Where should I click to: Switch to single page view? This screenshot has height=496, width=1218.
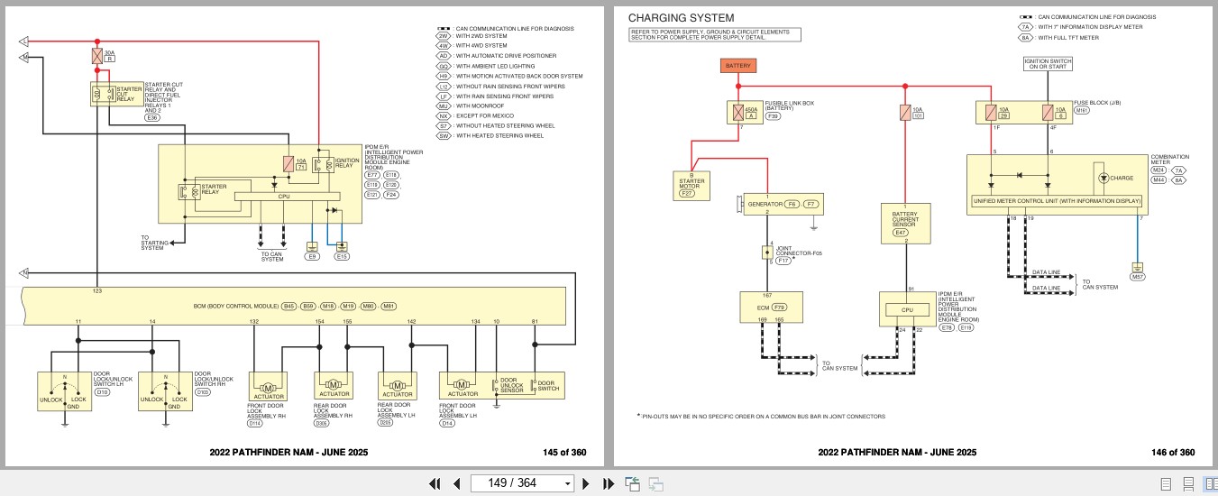tap(1167, 484)
